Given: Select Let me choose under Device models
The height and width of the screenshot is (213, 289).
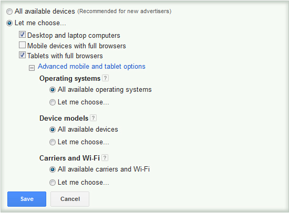Looking at the screenshot, I should (53, 142).
